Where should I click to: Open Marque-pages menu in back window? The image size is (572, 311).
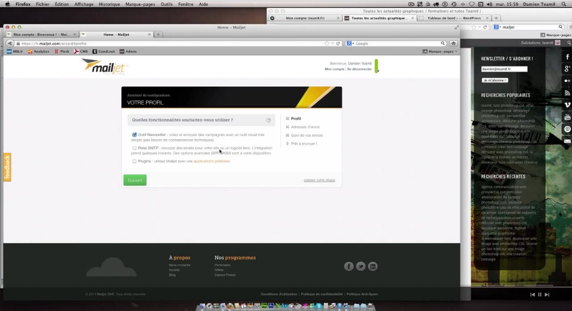[x=556, y=35]
